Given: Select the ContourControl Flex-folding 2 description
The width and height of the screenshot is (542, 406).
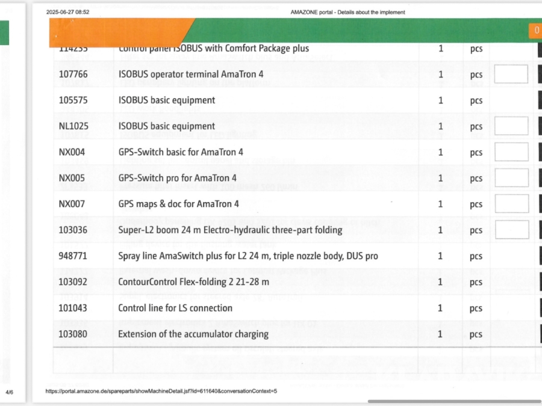Looking at the screenshot, I should click(x=193, y=282).
